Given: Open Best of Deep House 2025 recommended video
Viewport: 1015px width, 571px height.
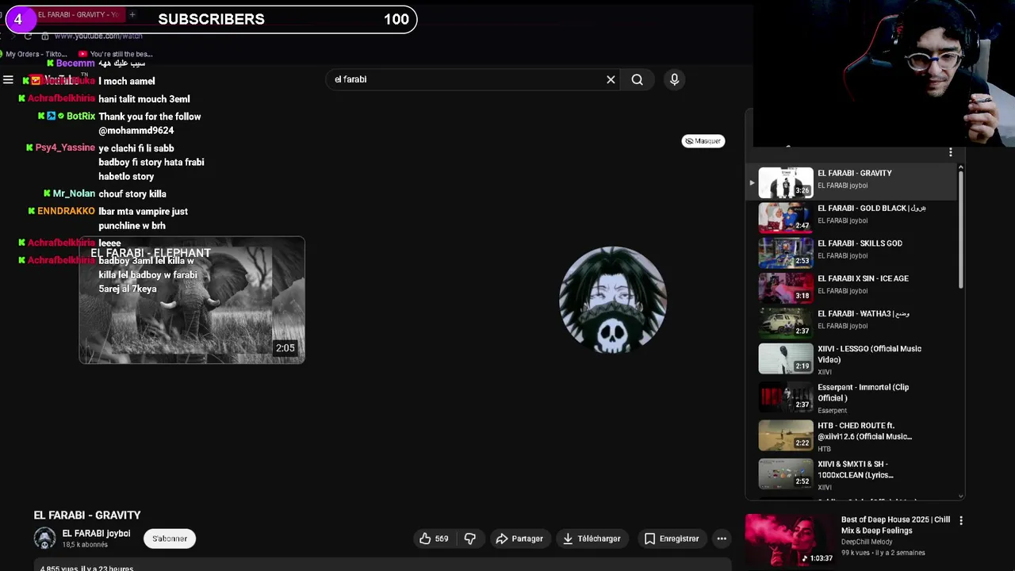Looking at the screenshot, I should point(847,539).
